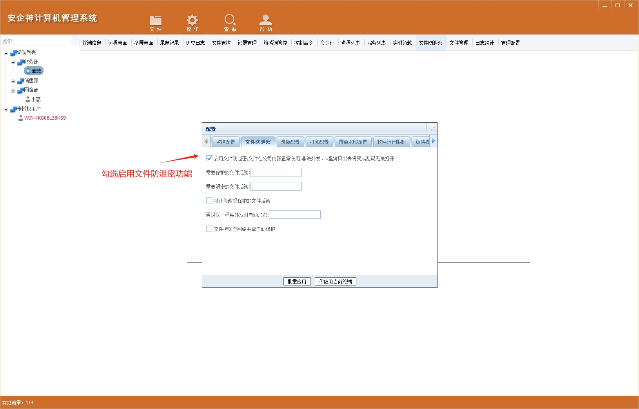Focus the 需要保护的文件后缀 input field

click(x=276, y=172)
